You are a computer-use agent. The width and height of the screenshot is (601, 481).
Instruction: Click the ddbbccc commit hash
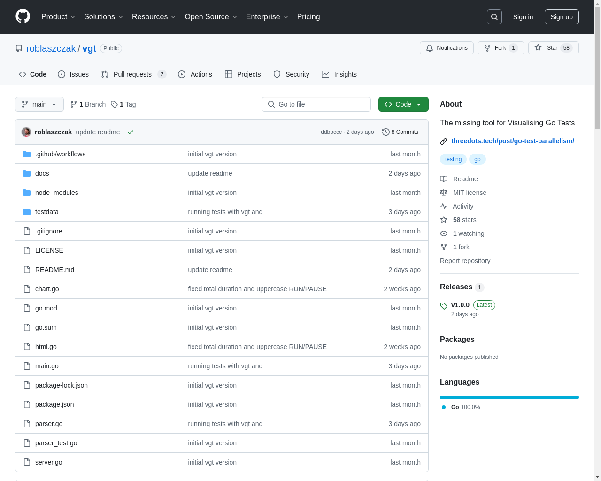331,132
